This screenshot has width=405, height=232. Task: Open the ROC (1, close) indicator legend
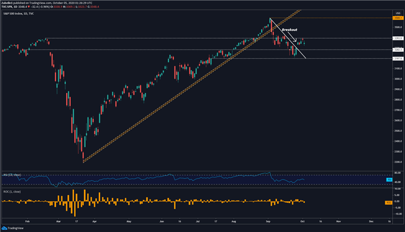coord(12,192)
